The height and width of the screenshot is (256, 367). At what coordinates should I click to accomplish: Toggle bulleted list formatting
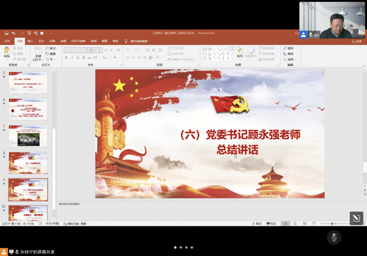coord(128,50)
